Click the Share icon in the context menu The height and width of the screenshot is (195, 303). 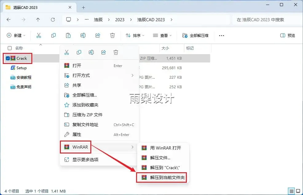tap(104, 52)
